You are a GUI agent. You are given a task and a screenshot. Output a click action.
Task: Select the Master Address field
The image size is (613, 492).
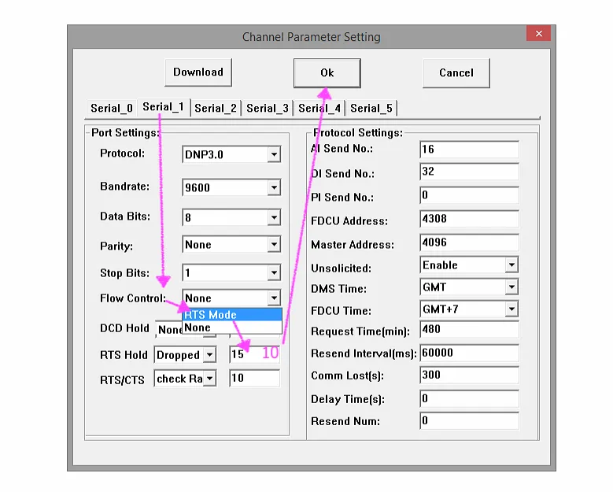470,242
